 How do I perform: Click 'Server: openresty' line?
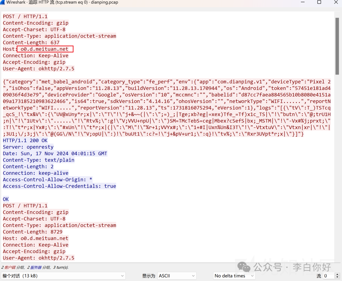[x=28, y=147]
